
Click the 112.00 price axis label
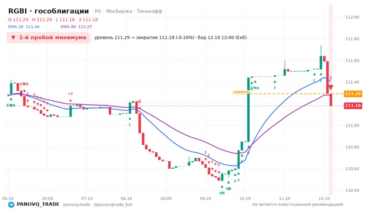click(x=352, y=17)
